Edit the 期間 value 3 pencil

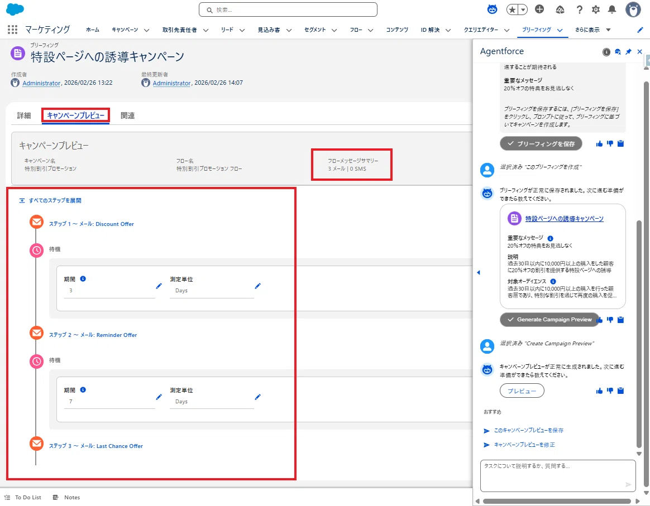(159, 286)
